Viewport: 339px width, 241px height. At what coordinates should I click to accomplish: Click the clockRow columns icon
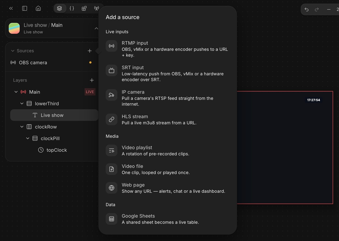pos(29,127)
